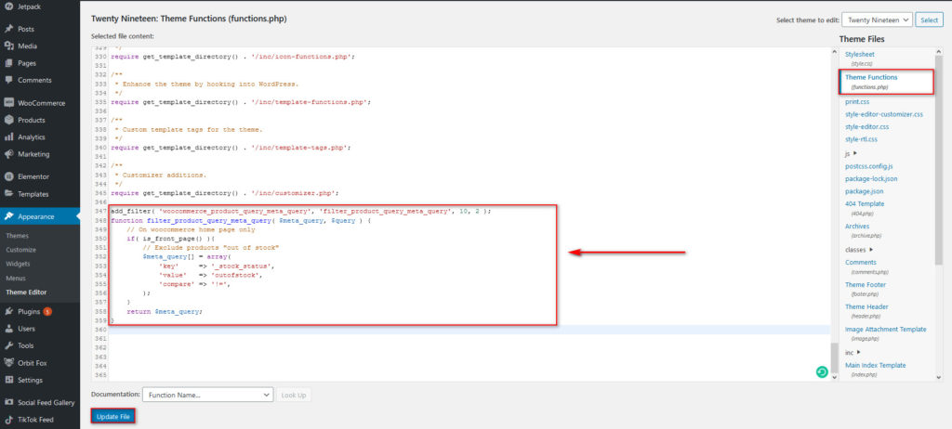
Task: Click the Select button next to theme dropdown
Action: (929, 20)
